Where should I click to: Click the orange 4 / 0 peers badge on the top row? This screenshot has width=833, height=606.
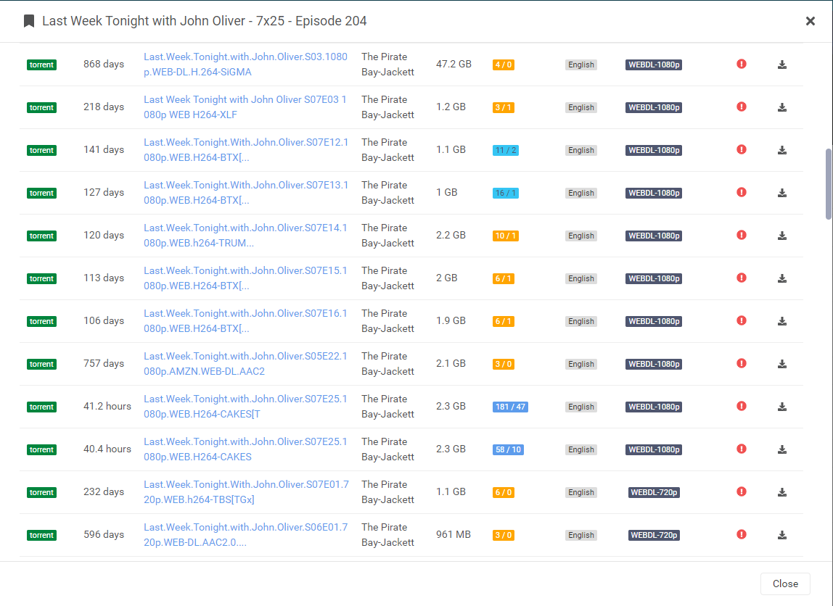pyautogui.click(x=504, y=65)
